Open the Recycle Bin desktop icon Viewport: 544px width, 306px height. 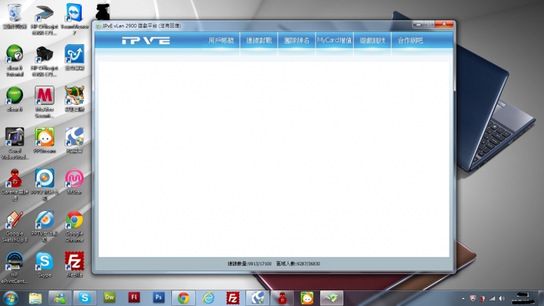point(14,16)
